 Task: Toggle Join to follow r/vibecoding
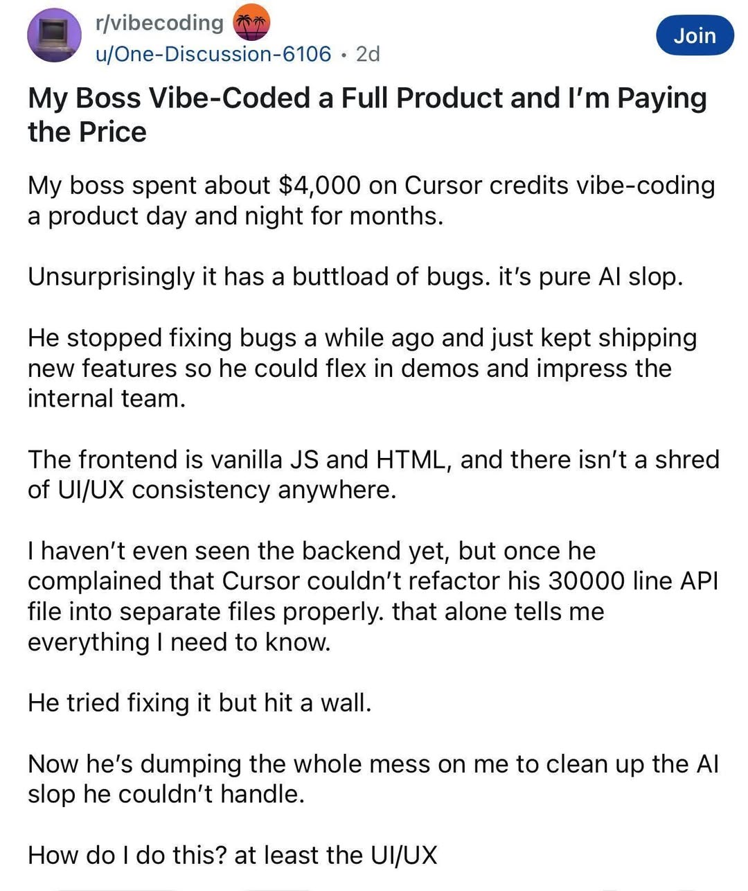click(x=695, y=35)
